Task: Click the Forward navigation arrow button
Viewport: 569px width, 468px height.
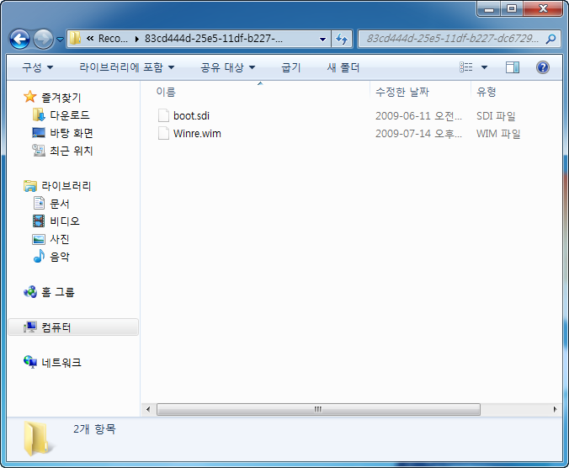Action: (43, 39)
